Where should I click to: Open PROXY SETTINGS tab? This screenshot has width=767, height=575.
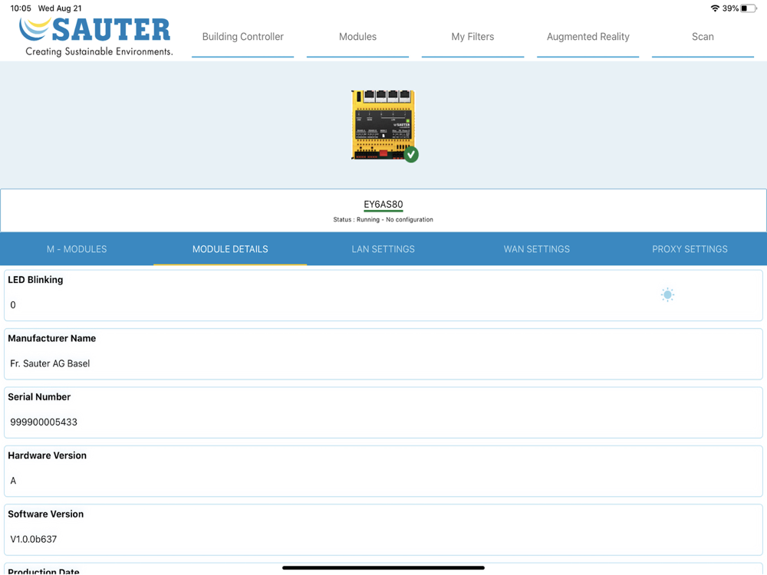(x=690, y=249)
